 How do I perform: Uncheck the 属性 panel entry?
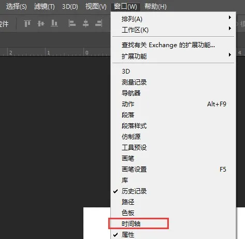173,234
